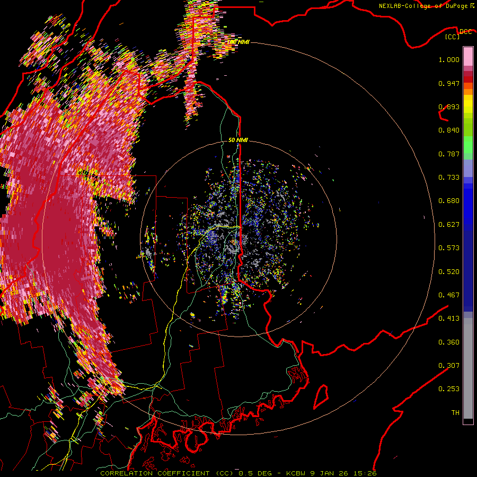Click the 0.467 scale label
Image resolution: width=477 pixels, height=477 pixels.
click(x=449, y=295)
